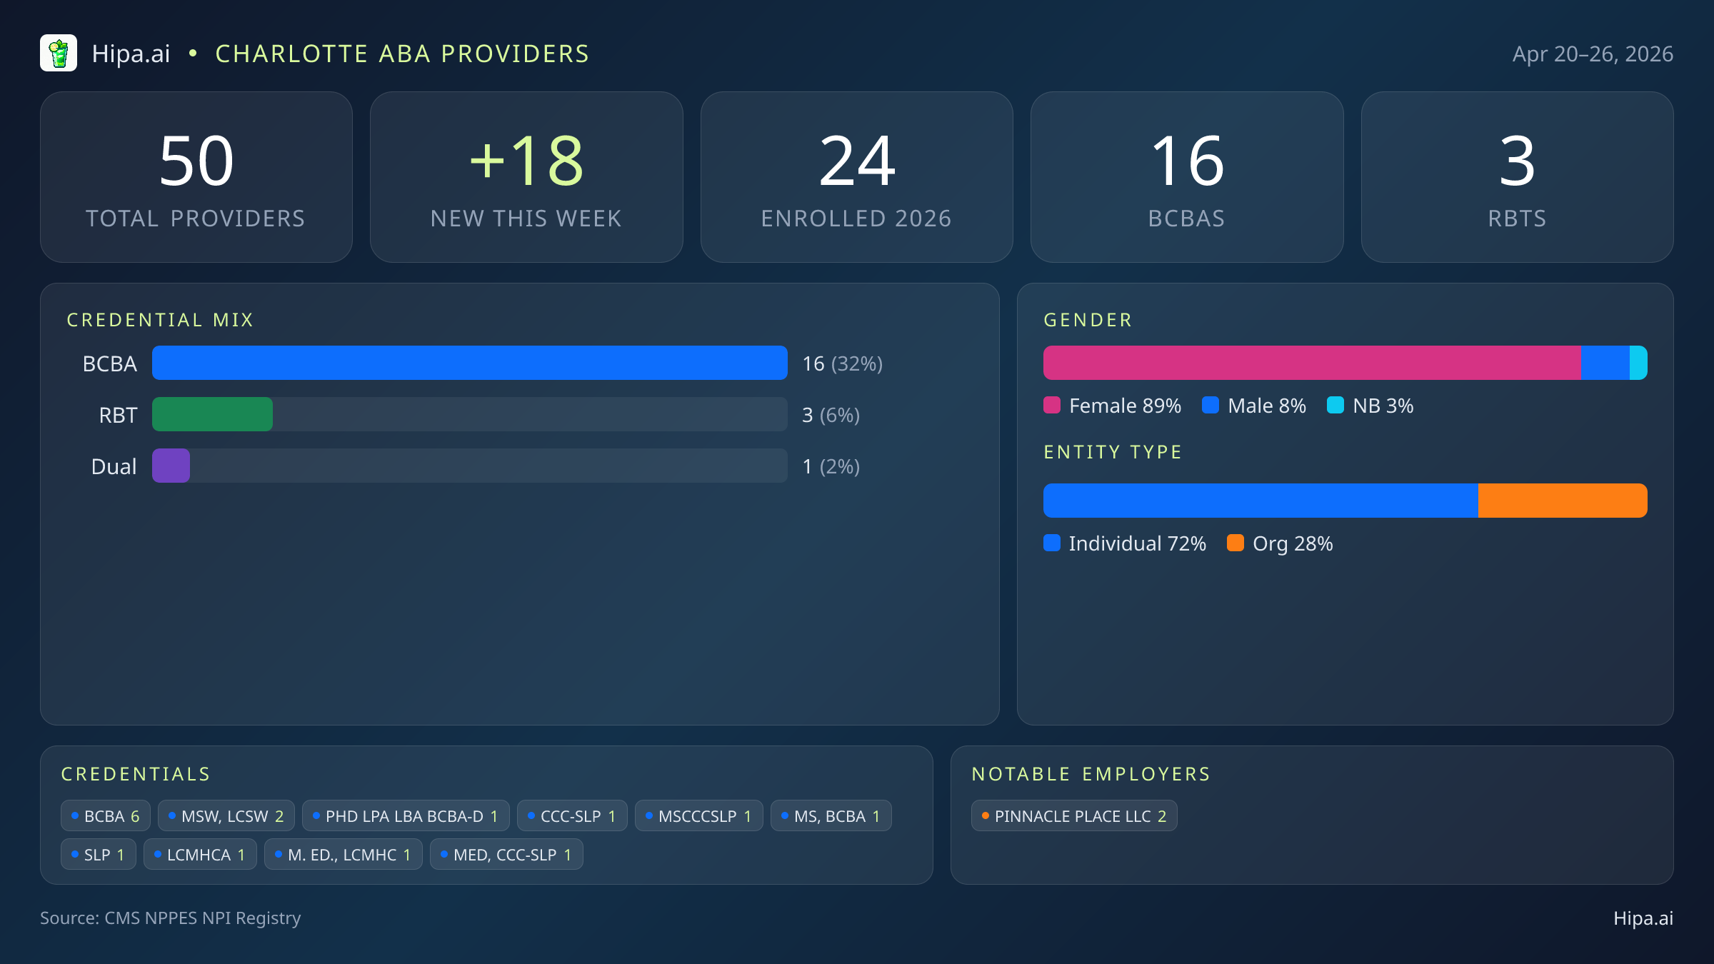Click the purple Dual credential bar
1714x964 pixels.
click(x=171, y=466)
